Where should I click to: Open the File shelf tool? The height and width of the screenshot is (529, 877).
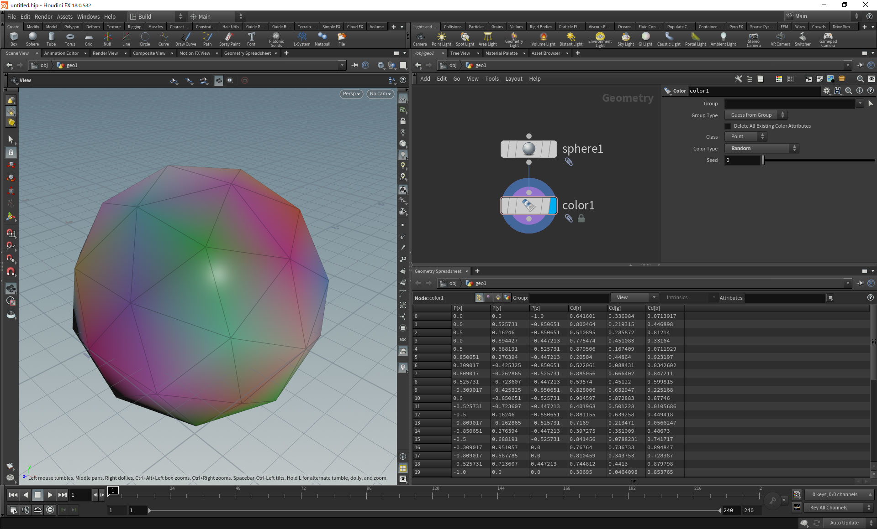(x=342, y=39)
